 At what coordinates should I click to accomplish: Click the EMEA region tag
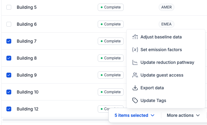click(x=166, y=24)
